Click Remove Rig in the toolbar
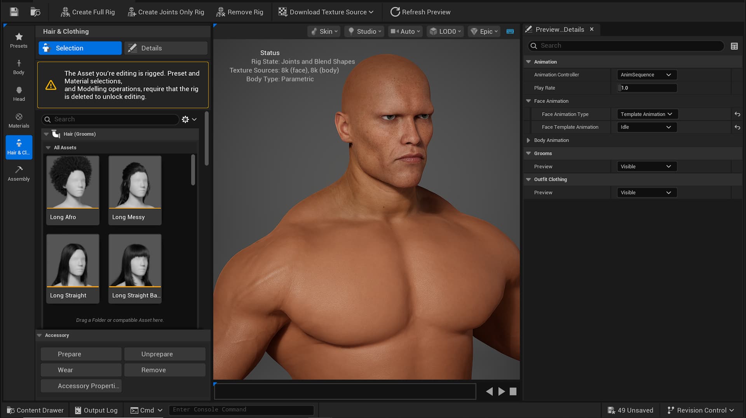The image size is (746, 418). pos(240,12)
